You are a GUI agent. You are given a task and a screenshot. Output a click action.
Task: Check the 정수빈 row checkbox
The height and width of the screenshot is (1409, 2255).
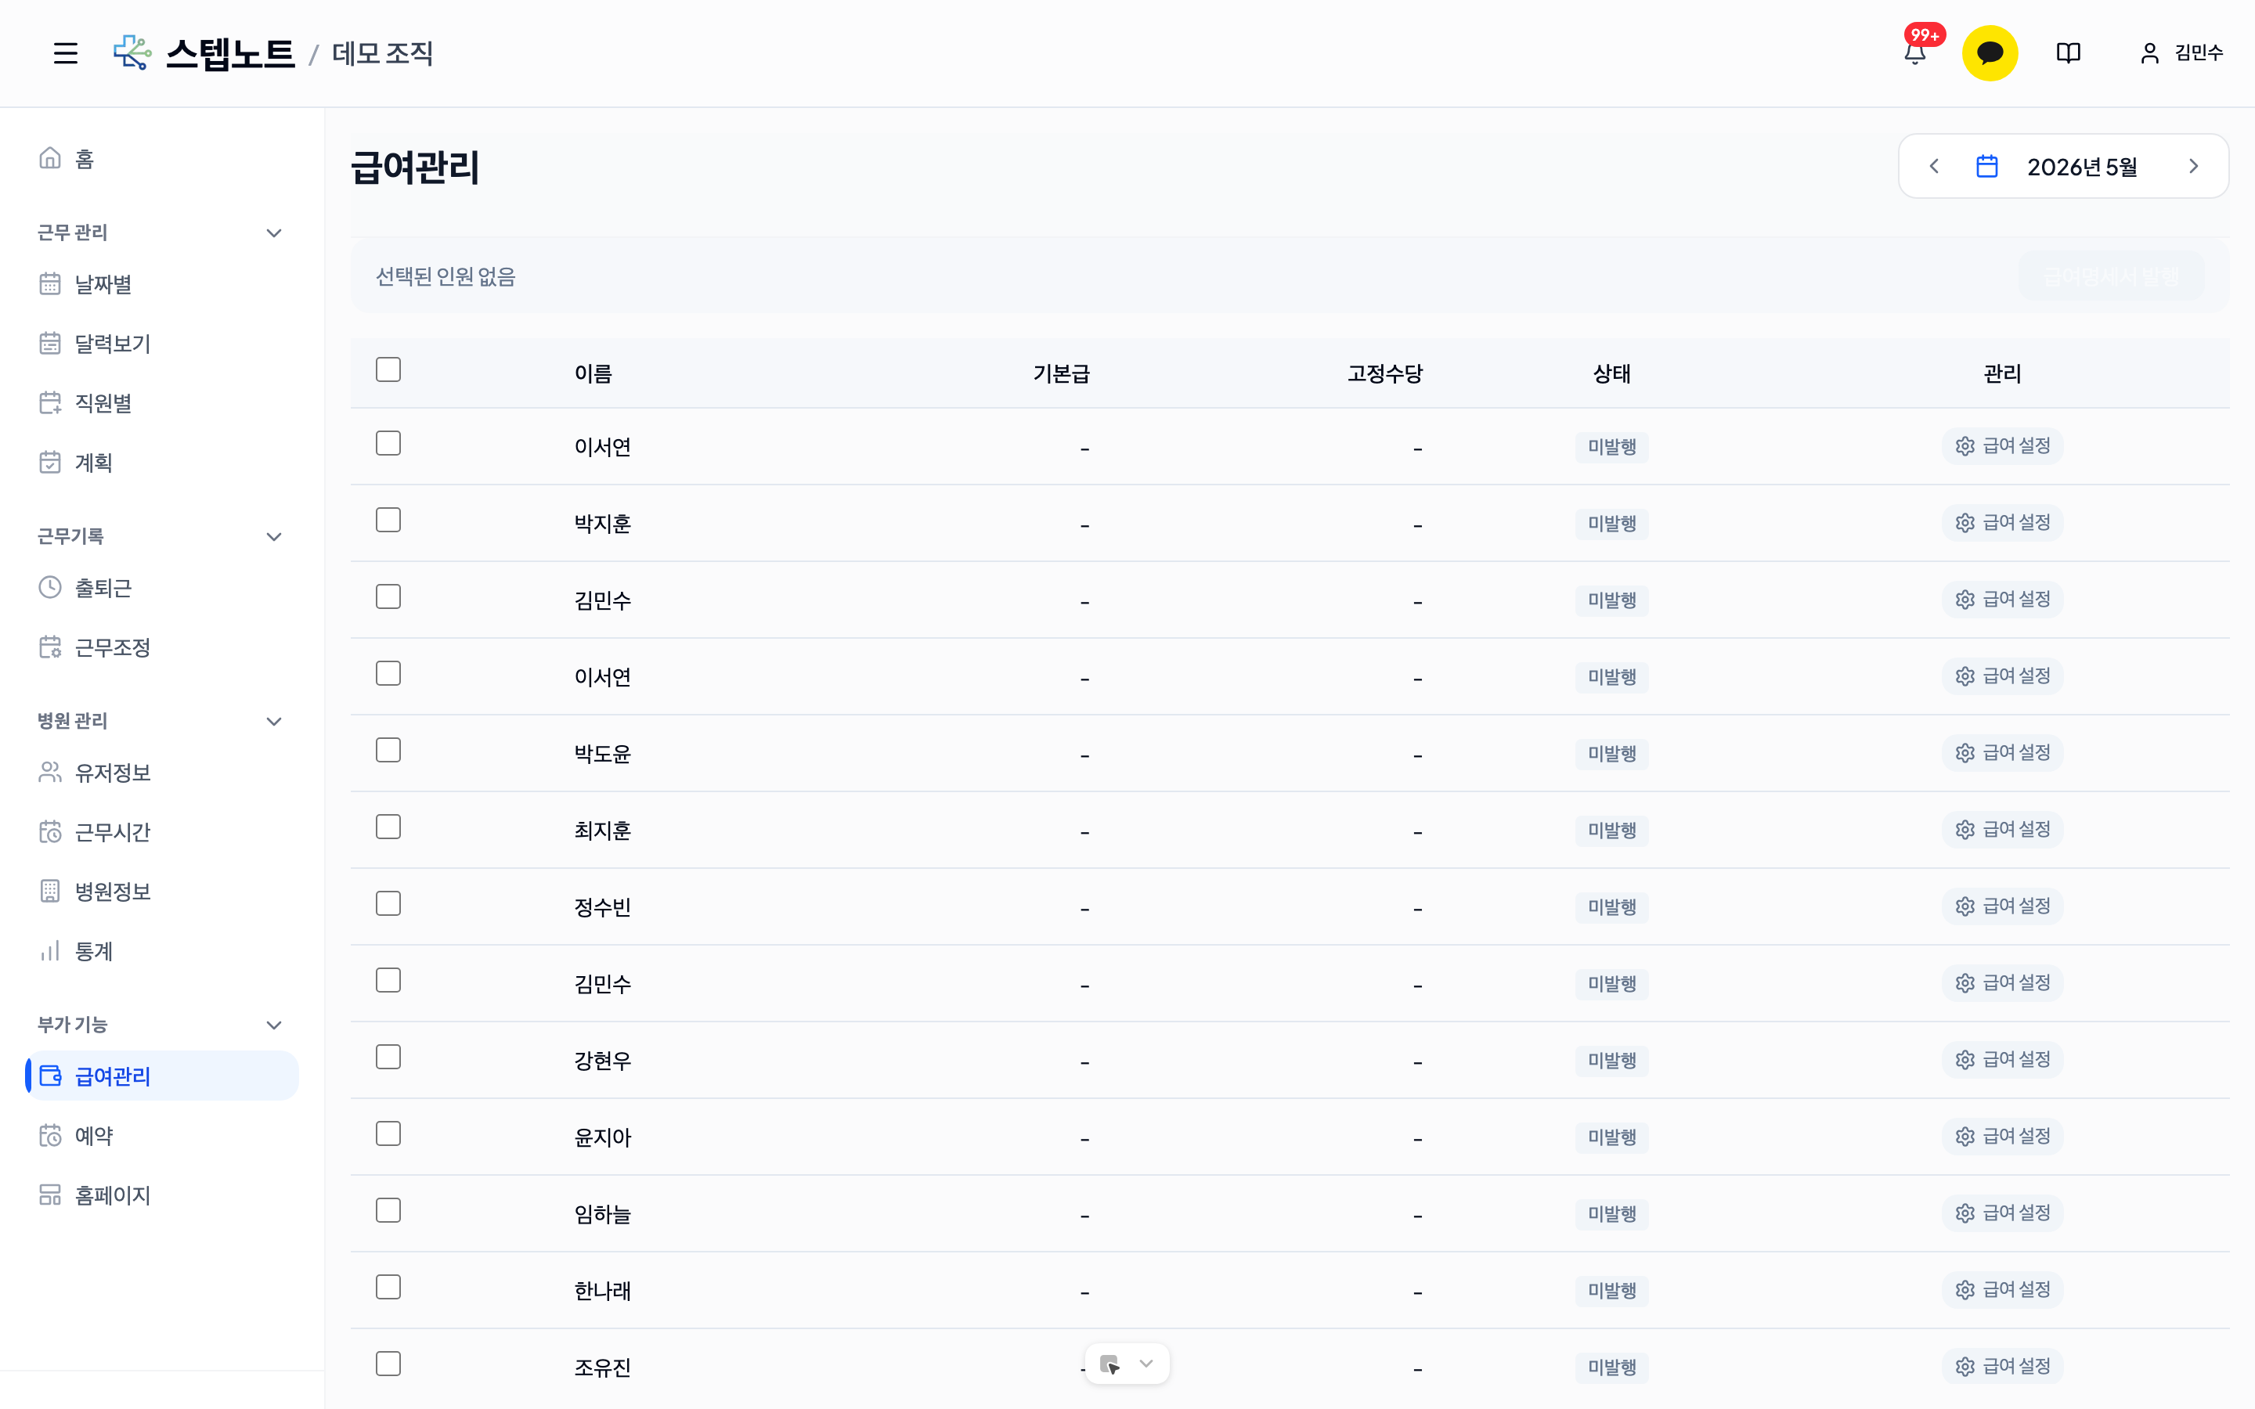[388, 903]
